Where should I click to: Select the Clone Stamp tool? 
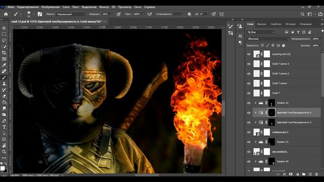tap(4, 84)
